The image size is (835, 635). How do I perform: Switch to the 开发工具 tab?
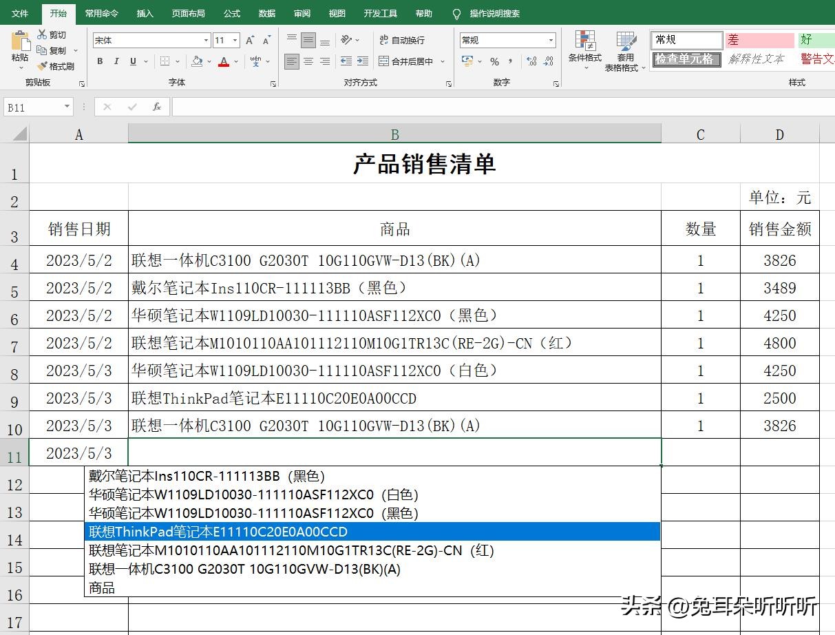(381, 14)
